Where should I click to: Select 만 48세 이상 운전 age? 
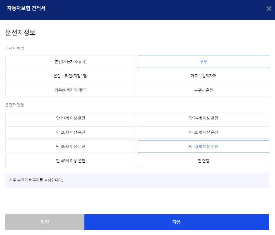point(70,161)
